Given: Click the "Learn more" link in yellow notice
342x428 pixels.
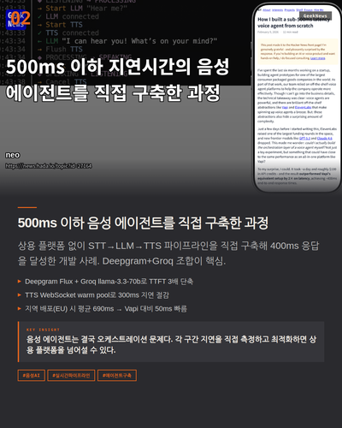Looking at the screenshot, I should (317, 58).
